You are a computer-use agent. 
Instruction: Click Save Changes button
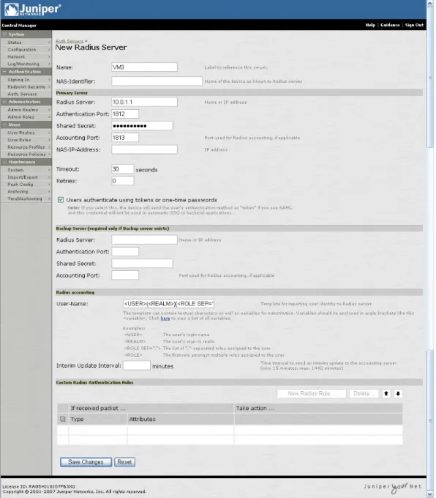(x=86, y=462)
